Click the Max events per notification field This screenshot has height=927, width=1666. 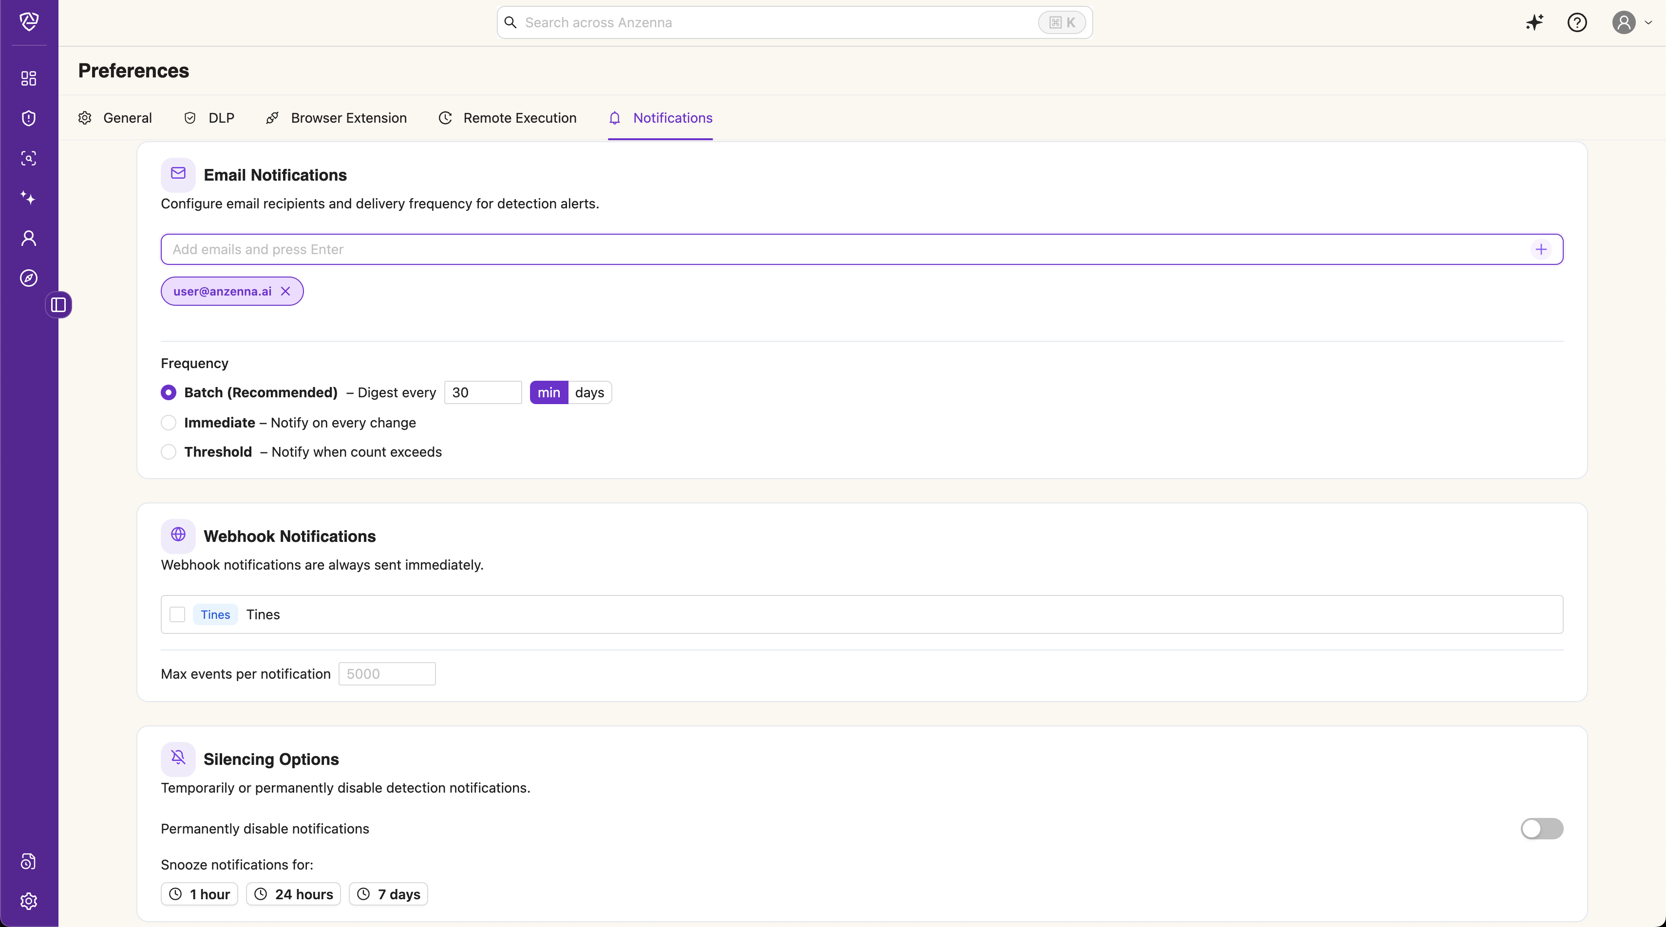pos(387,674)
